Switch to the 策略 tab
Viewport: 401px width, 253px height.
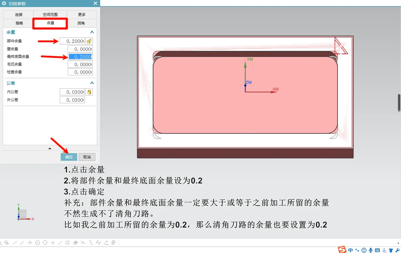18,23
